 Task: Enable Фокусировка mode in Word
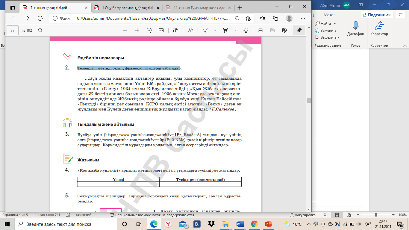point(302,215)
